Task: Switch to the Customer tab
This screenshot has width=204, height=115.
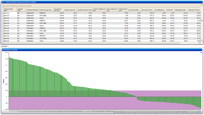Action: coord(4,46)
